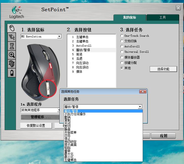Select button 1 左键单击 in list

click(94, 37)
